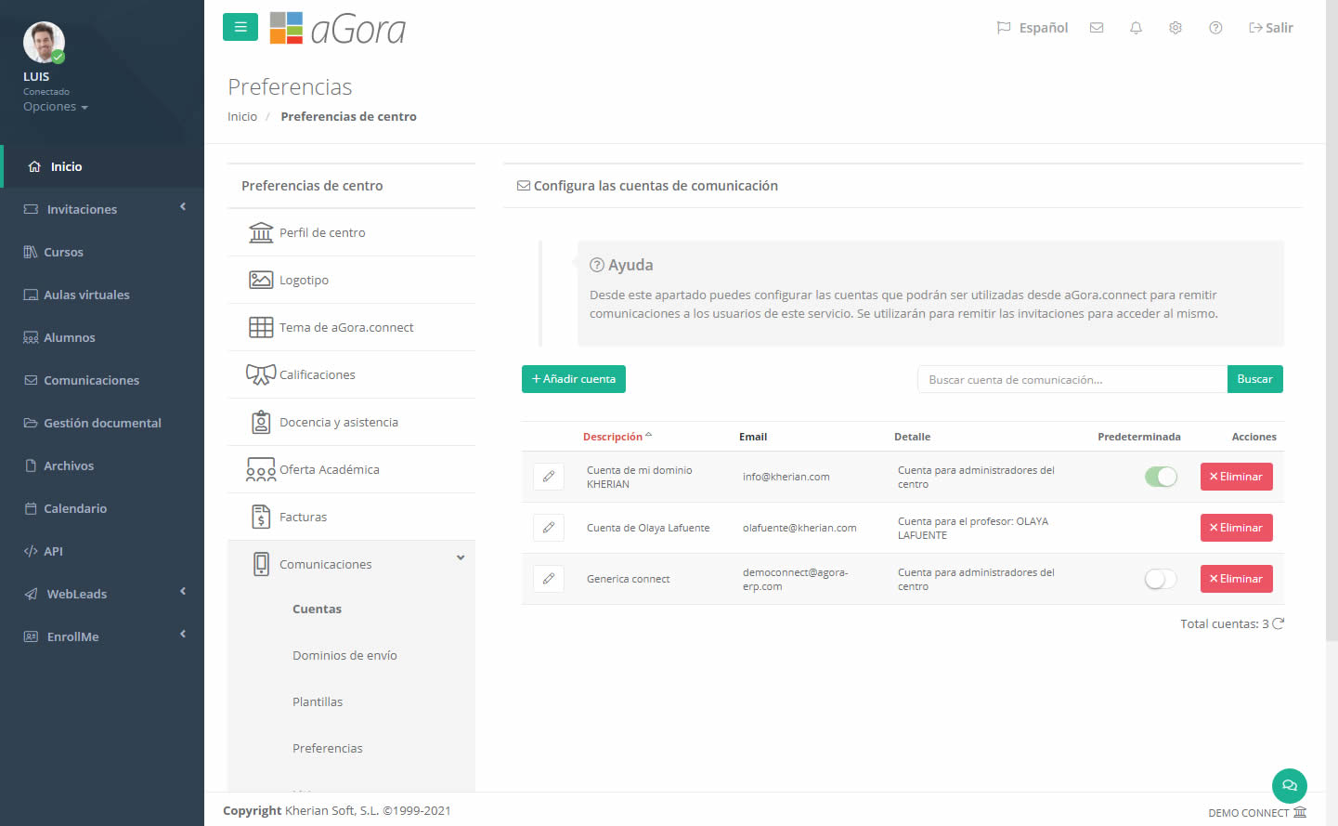Eliminar the democonnect@agora-erp.com account

tap(1237, 579)
